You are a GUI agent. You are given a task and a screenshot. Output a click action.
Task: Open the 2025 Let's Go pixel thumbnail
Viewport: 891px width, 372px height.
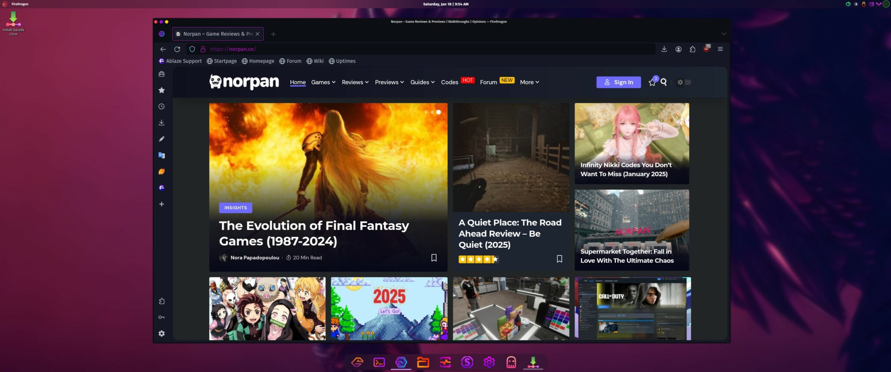pyautogui.click(x=389, y=309)
